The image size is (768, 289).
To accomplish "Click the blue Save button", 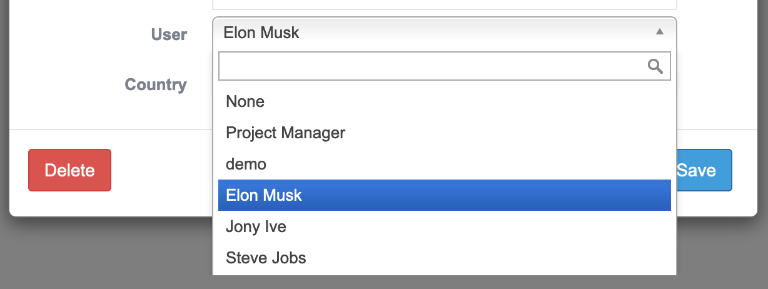I will 704,170.
